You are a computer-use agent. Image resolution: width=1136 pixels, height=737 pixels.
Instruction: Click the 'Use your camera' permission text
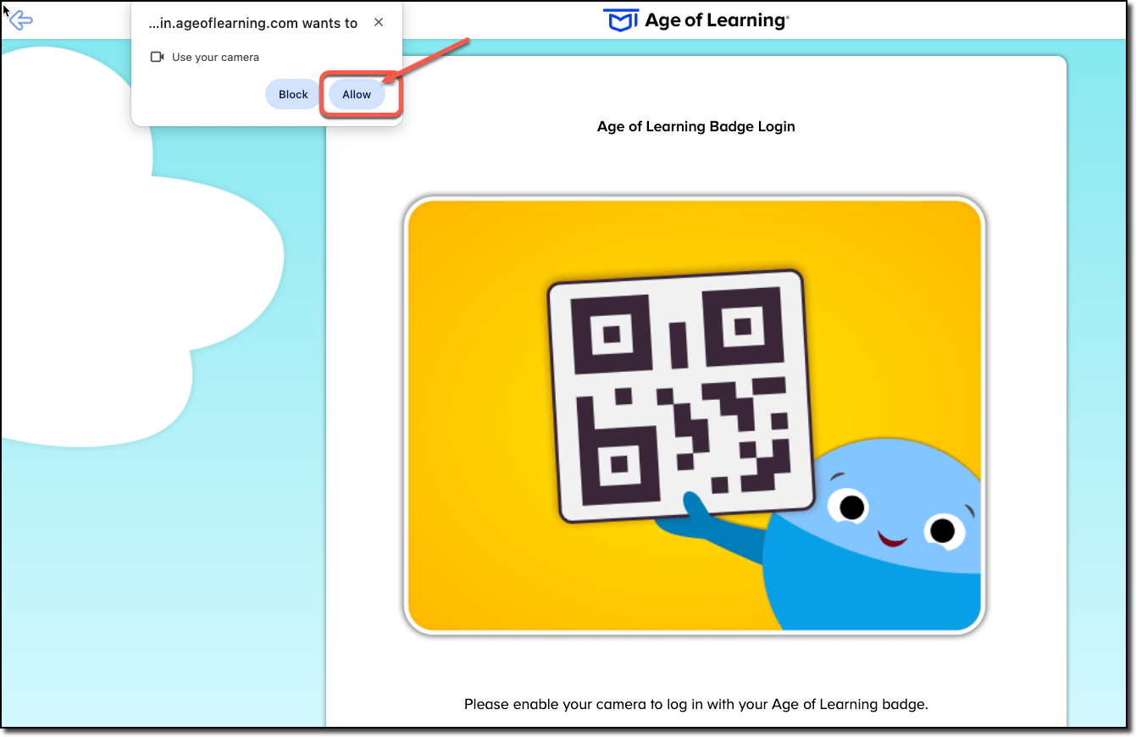pos(215,58)
